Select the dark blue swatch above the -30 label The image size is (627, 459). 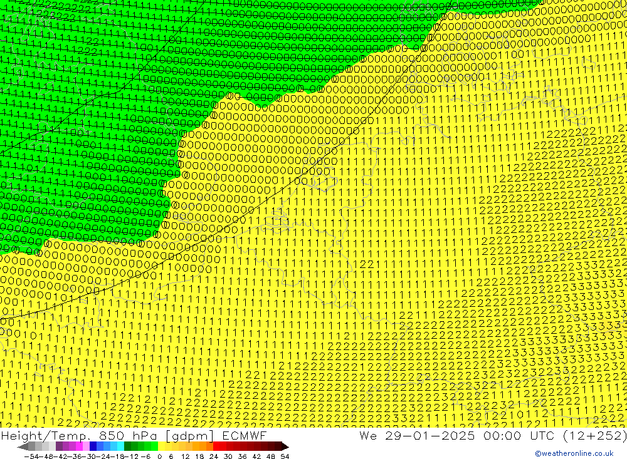[93, 446]
